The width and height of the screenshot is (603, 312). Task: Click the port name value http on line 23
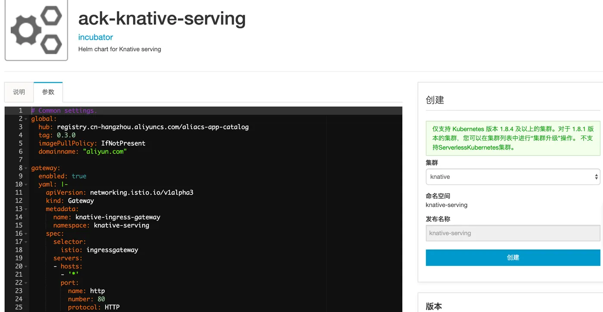pyautogui.click(x=97, y=290)
